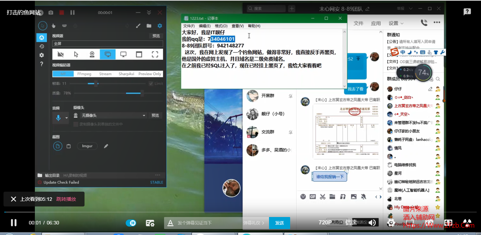The height and width of the screenshot is (235, 481).
Task: Toggle the danmaku display switch
Action: [131, 223]
